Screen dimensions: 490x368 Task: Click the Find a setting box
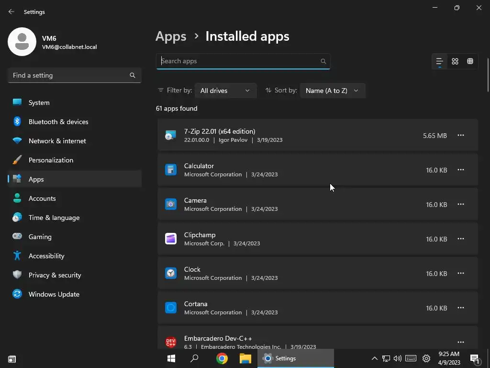69,75
